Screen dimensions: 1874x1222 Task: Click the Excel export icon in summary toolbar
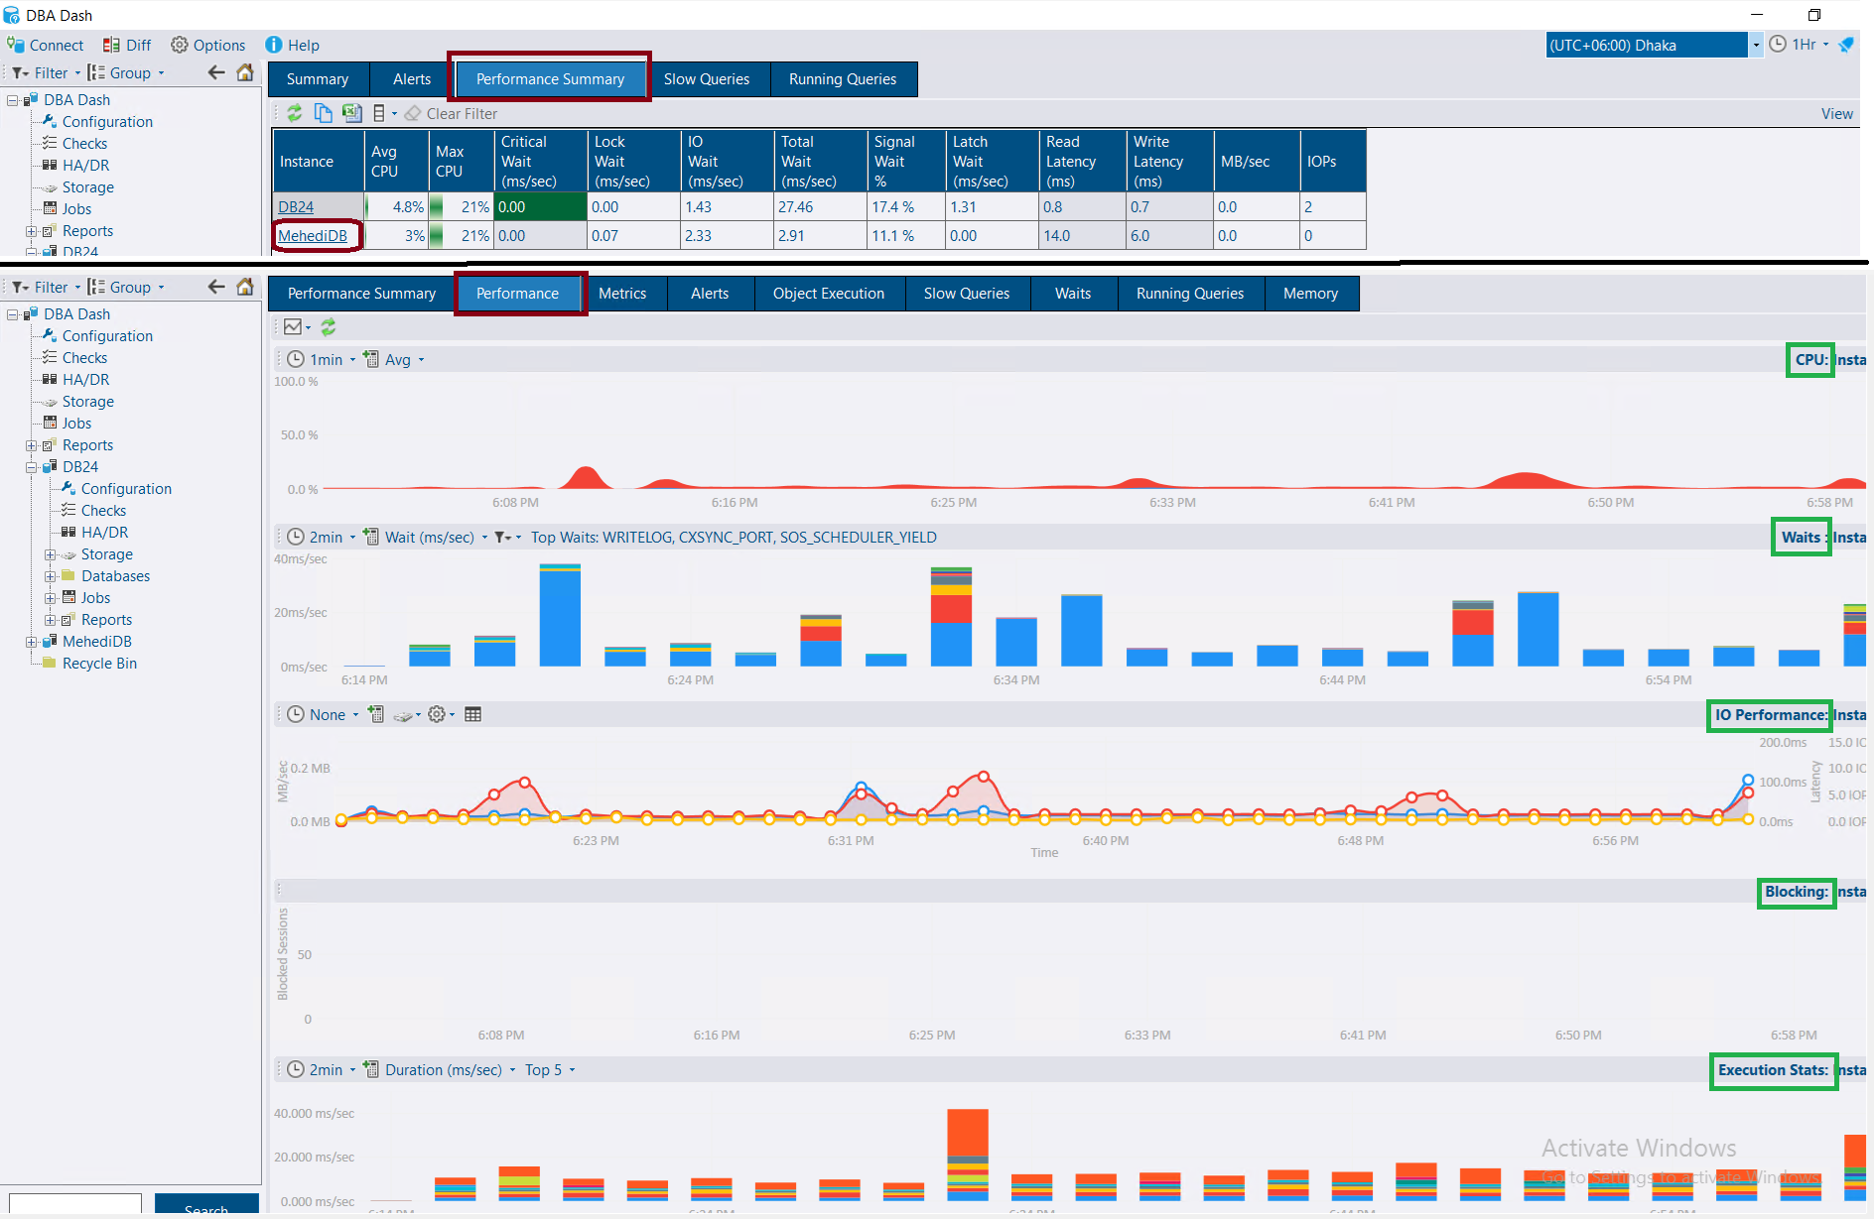[351, 113]
